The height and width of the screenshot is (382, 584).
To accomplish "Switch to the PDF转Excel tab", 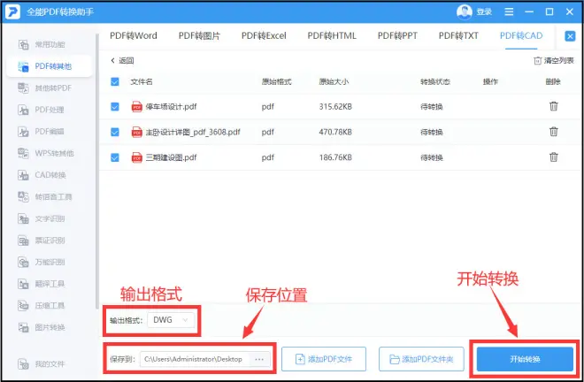I will point(264,35).
